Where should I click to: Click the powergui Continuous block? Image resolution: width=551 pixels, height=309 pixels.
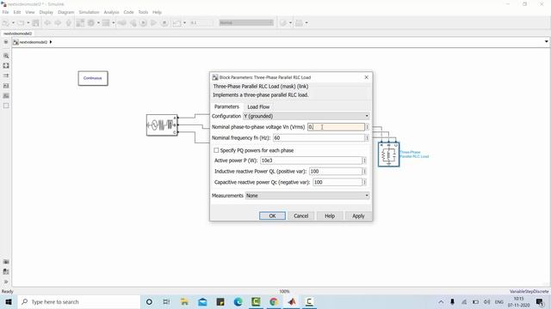pyautogui.click(x=93, y=78)
